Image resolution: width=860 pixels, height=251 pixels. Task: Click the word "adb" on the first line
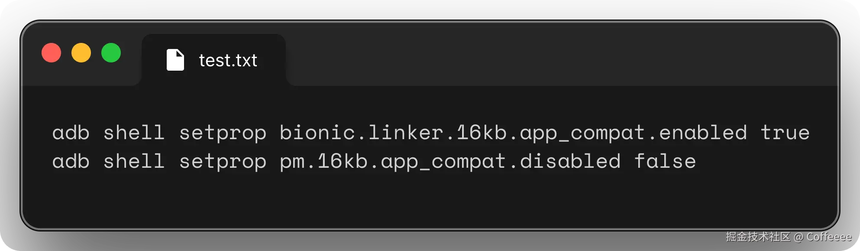71,133
